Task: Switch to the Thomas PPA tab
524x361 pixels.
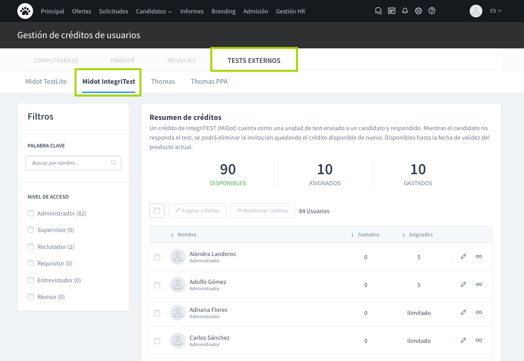Action: pyautogui.click(x=209, y=81)
